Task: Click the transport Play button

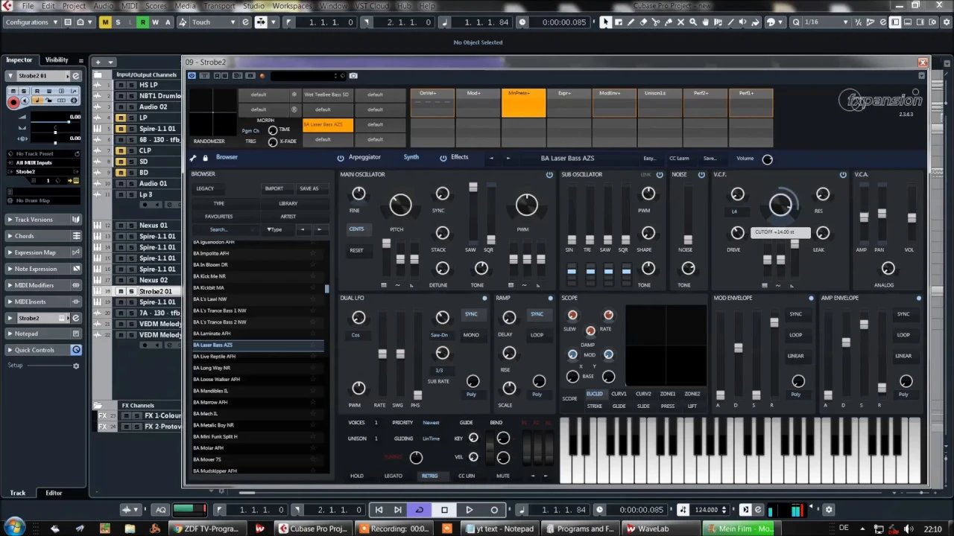Action: (x=469, y=510)
